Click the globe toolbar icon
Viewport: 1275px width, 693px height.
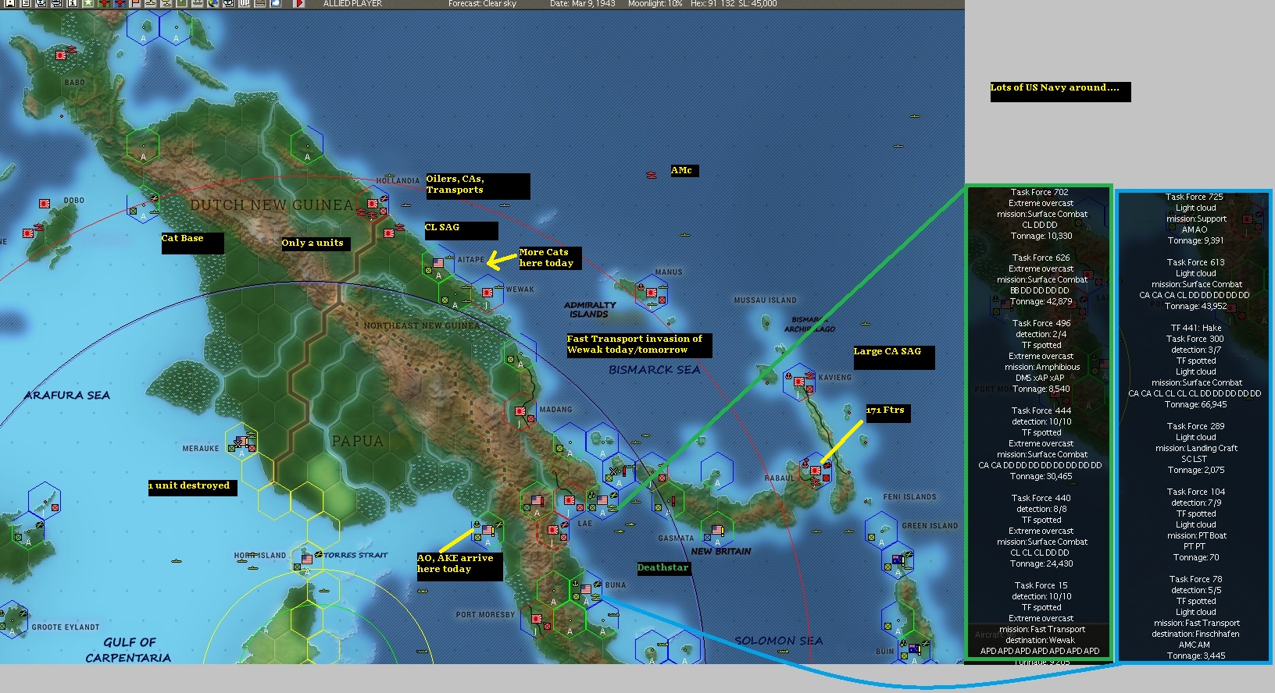click(x=212, y=3)
